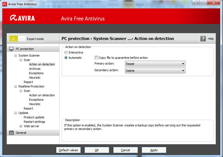Open the Secondary action dropdown
The image size is (223, 157).
[x=155, y=71]
